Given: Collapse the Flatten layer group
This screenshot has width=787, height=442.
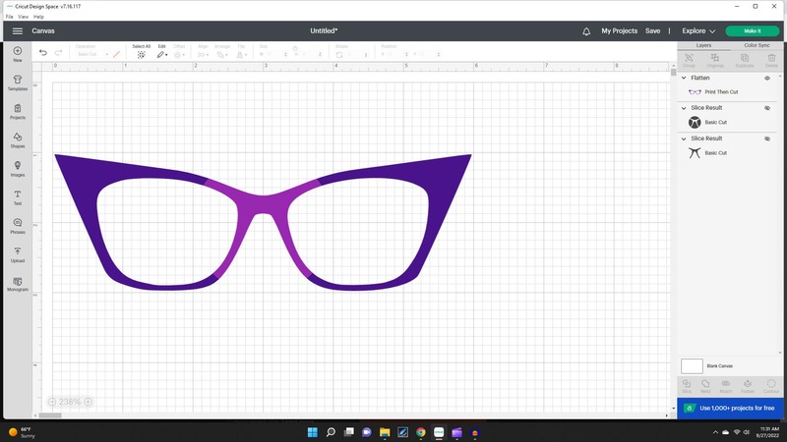Looking at the screenshot, I should [x=684, y=79].
